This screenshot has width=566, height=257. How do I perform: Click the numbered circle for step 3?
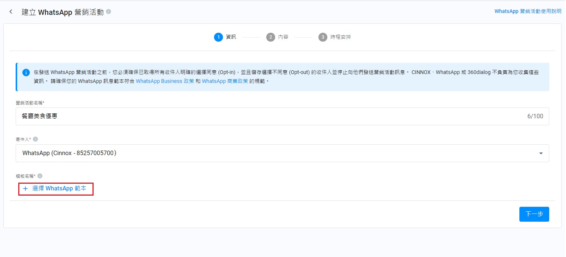click(x=323, y=37)
